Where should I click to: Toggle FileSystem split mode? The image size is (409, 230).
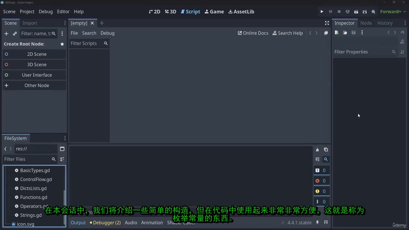pos(62,149)
